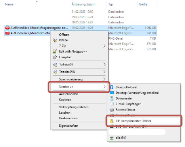The width and height of the screenshot is (185, 147).
Task: Choose Ausschneiden in context menu
Action: (x=69, y=94)
